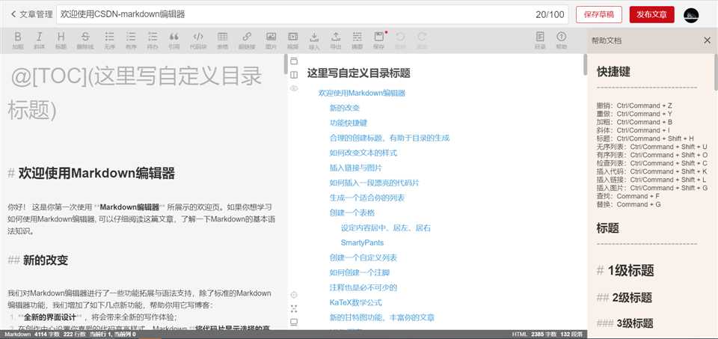Apply italic formatting from the toolbar
The width and height of the screenshot is (718, 339).
click(40, 40)
